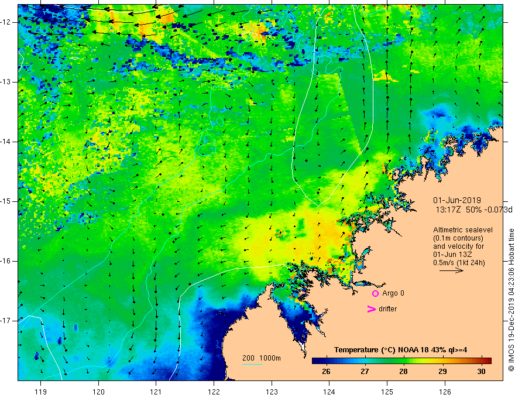The height and width of the screenshot is (398, 515).
Task: Click the latitude axis label -15
Action: click(6, 201)
